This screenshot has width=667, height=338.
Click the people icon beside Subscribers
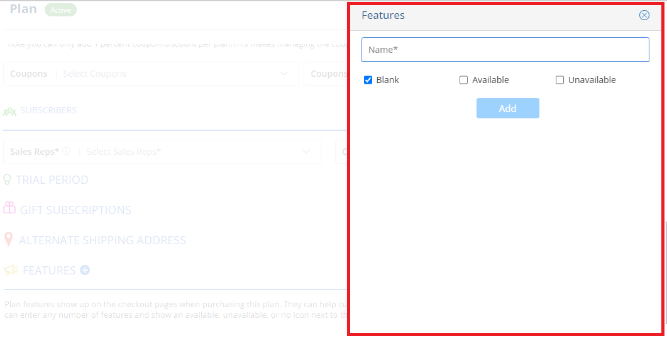pos(10,111)
